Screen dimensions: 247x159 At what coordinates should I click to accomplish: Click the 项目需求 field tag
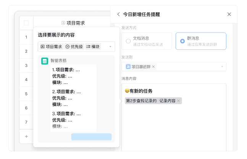click(x=51, y=47)
